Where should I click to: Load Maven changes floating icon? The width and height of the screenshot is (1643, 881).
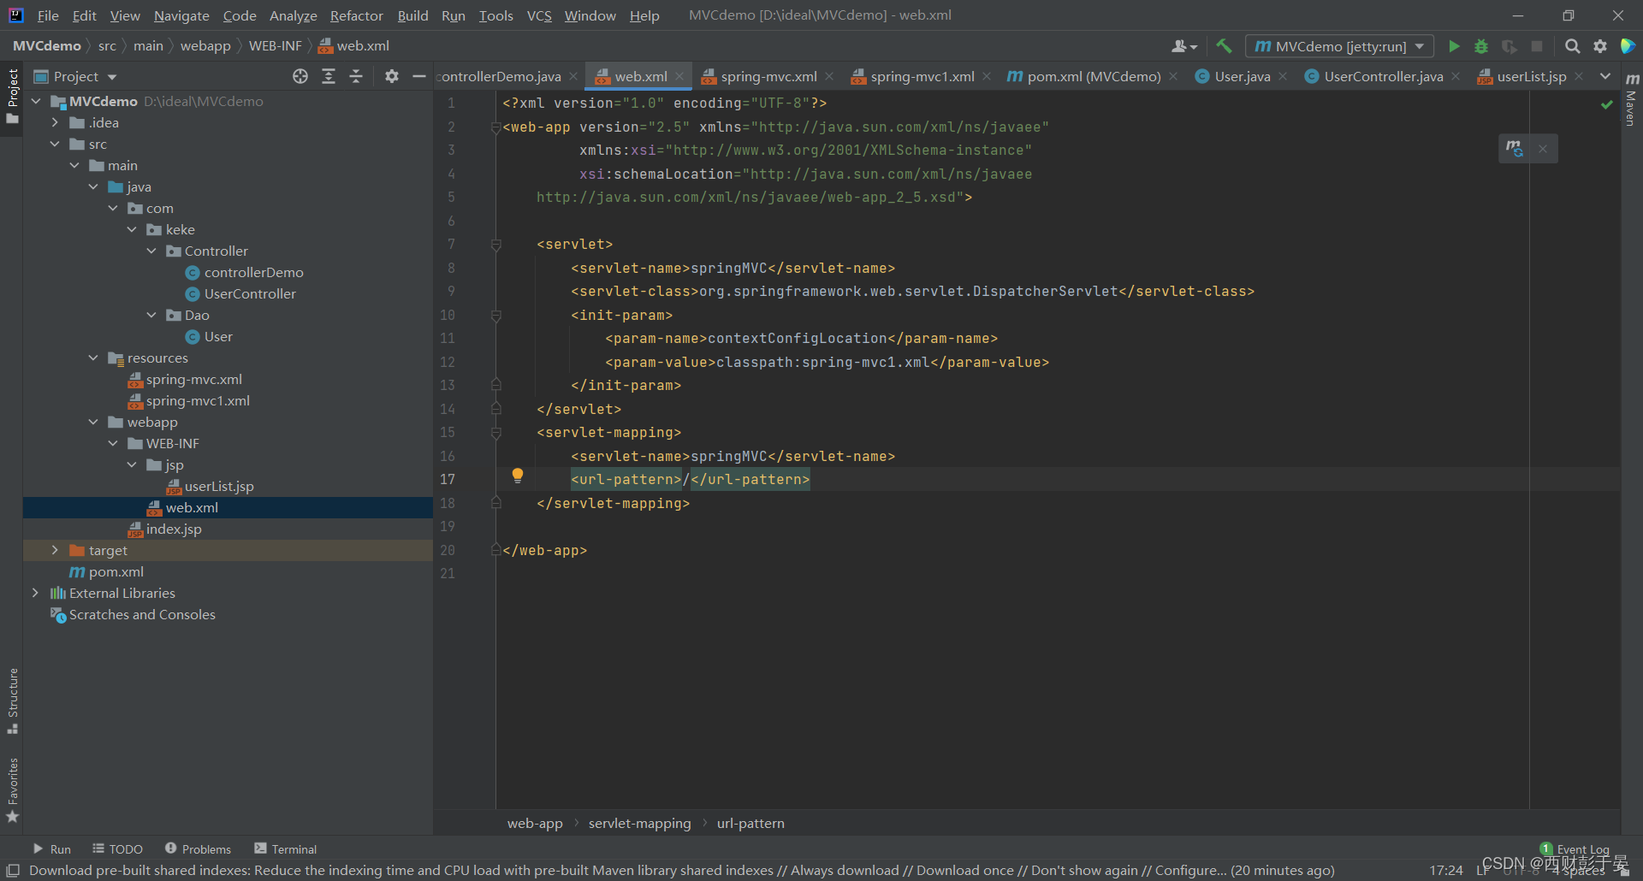(x=1514, y=148)
